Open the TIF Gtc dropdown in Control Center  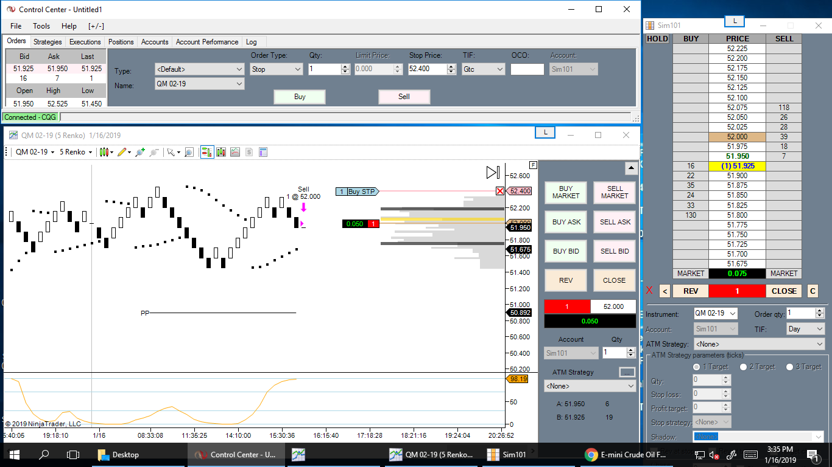click(x=484, y=69)
